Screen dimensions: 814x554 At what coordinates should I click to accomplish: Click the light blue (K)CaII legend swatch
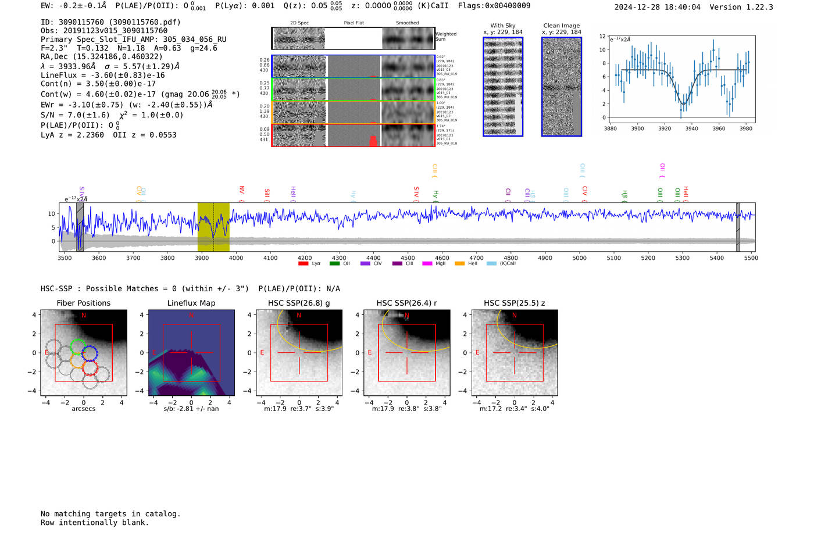tap(491, 263)
